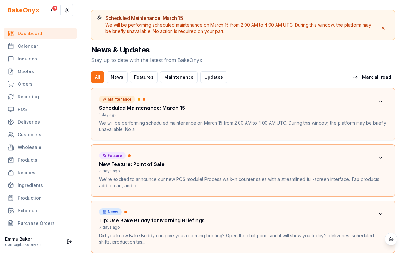Screen dimensions: 405x253
Task: Toggle the News filter chip
Action: pos(117,77)
